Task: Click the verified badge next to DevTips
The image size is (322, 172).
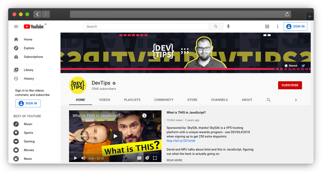Action: pos(114,83)
